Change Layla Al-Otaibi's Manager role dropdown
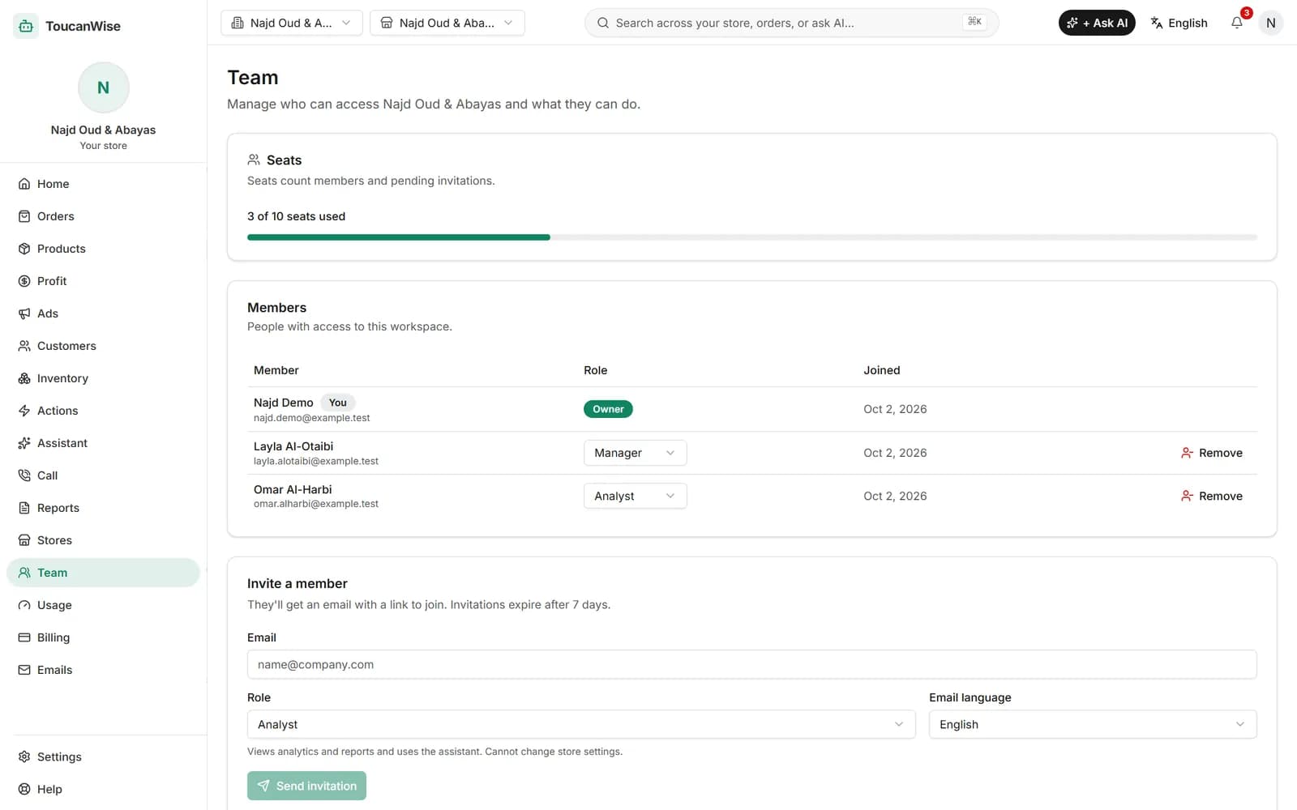Viewport: 1297px width, 810px height. pyautogui.click(x=636, y=453)
